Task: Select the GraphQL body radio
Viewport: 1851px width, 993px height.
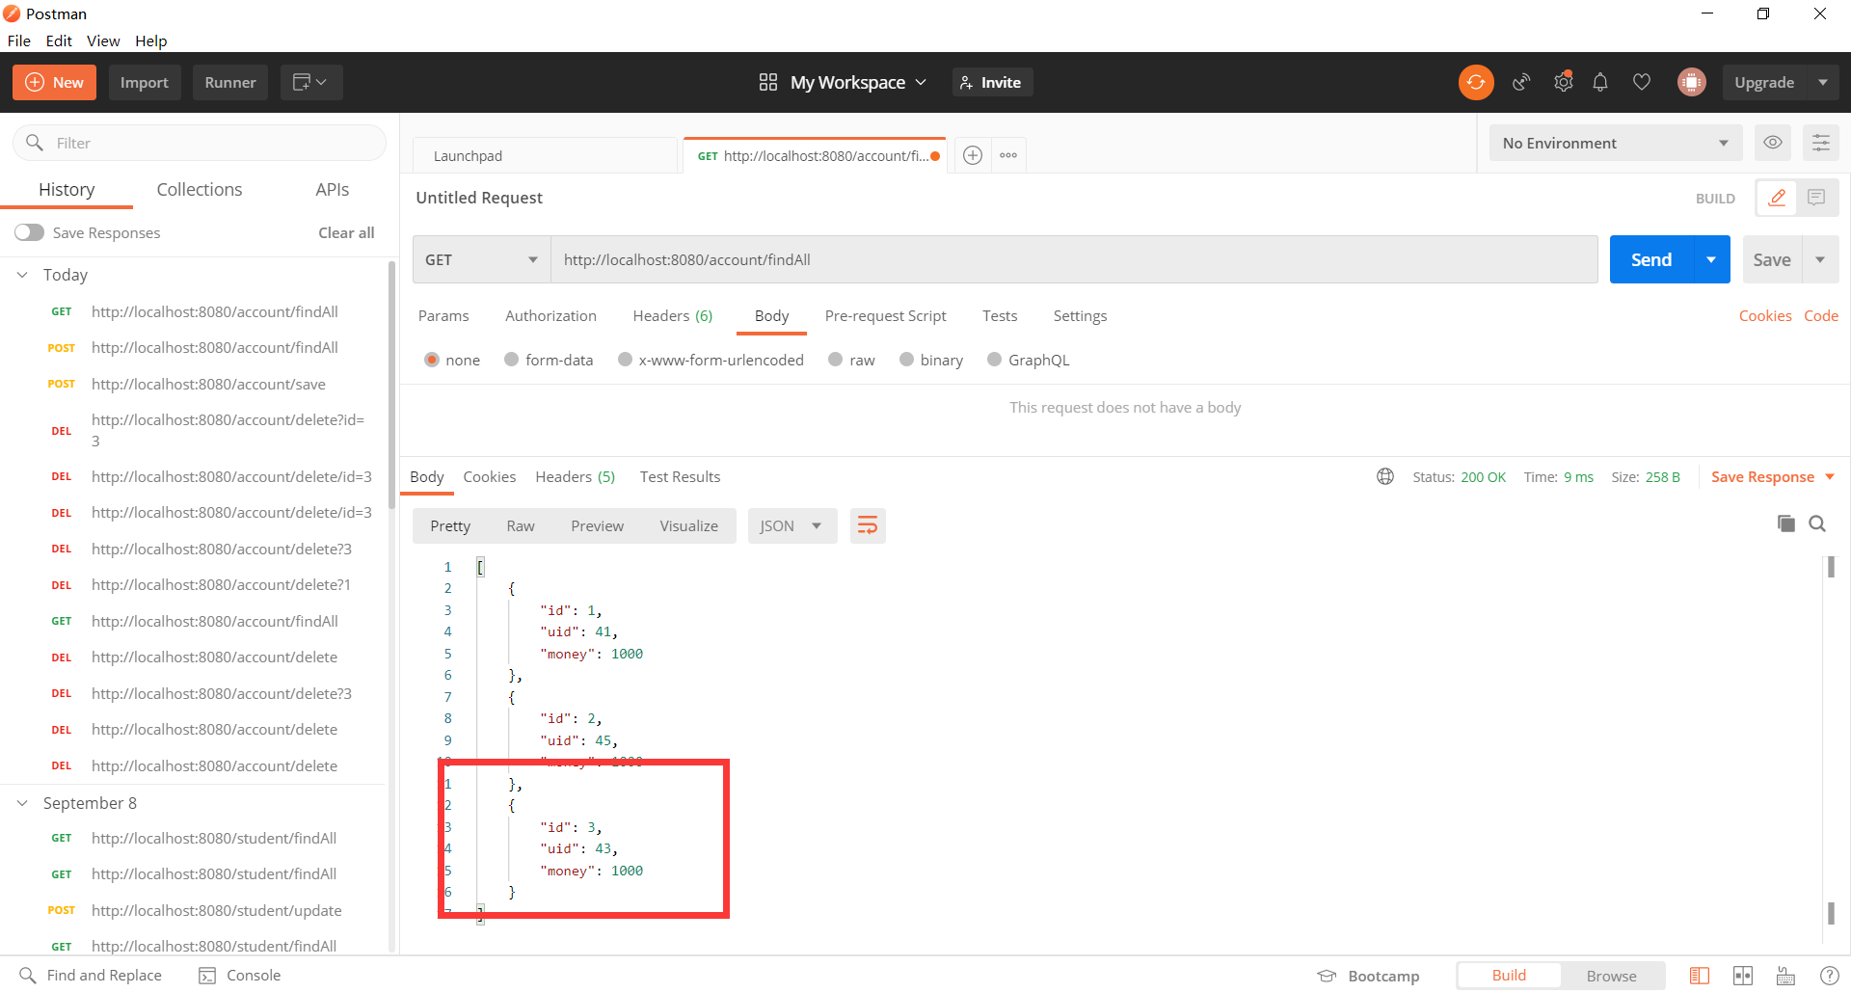Action: pos(995,360)
